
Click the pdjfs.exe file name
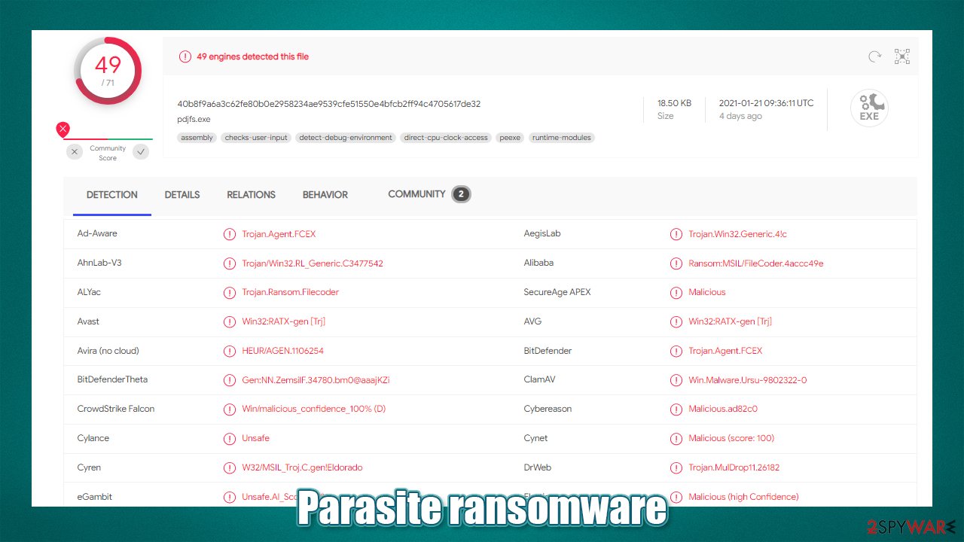pyautogui.click(x=194, y=119)
